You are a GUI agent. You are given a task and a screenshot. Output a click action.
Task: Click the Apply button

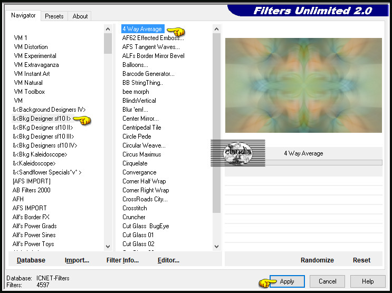pos(287,281)
